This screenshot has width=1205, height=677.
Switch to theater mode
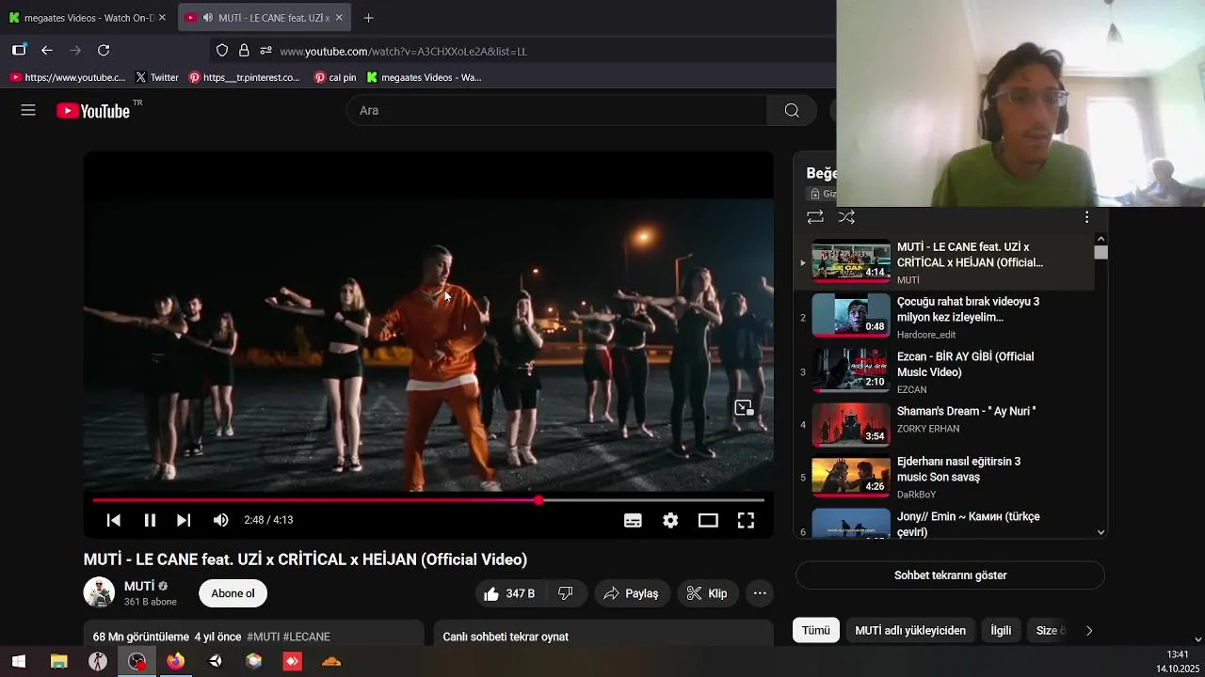coord(708,520)
